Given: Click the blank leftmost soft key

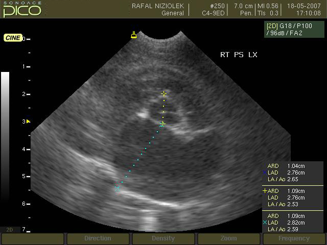Looking at the screenshot, I should click(x=33, y=239).
